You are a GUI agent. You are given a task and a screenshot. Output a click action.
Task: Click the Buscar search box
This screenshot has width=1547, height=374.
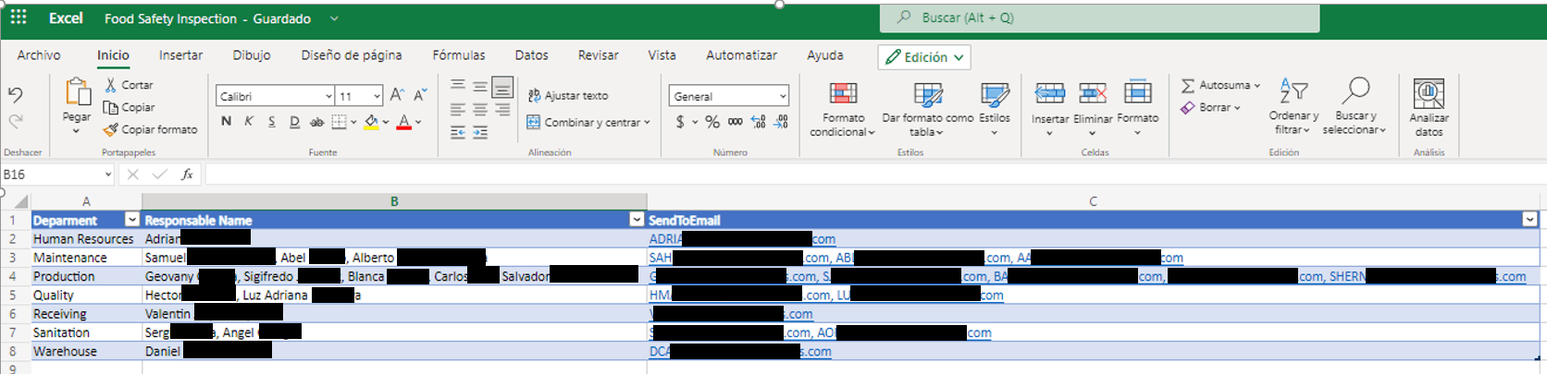coord(1099,18)
